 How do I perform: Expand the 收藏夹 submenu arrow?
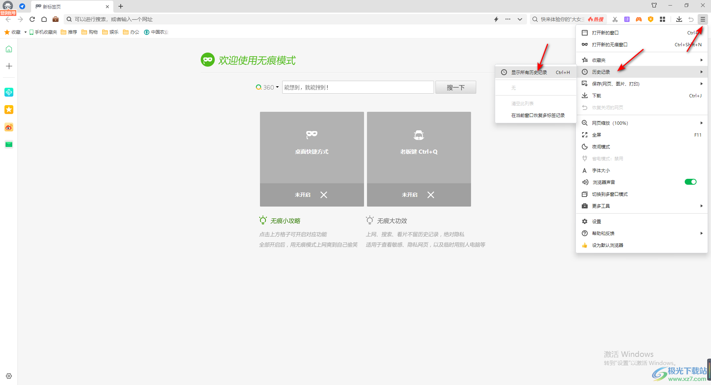(x=701, y=60)
